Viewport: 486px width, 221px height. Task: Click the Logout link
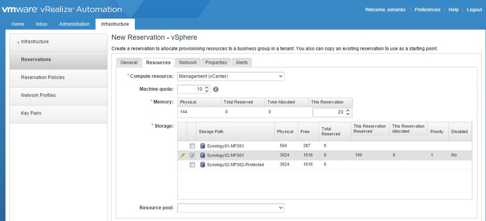[x=474, y=10]
